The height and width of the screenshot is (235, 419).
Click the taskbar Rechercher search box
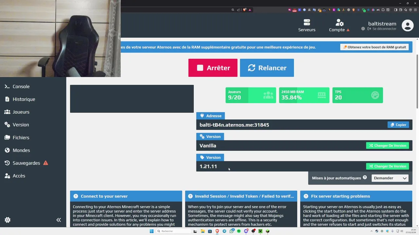pyautogui.click(x=173, y=231)
